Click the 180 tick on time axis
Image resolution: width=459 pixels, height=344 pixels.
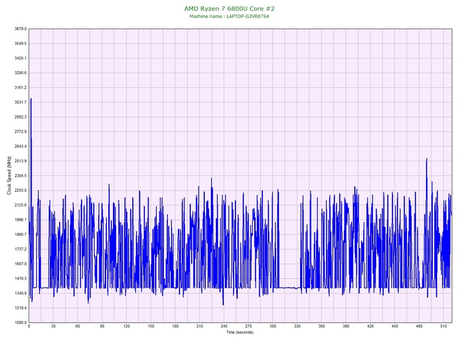click(x=175, y=326)
